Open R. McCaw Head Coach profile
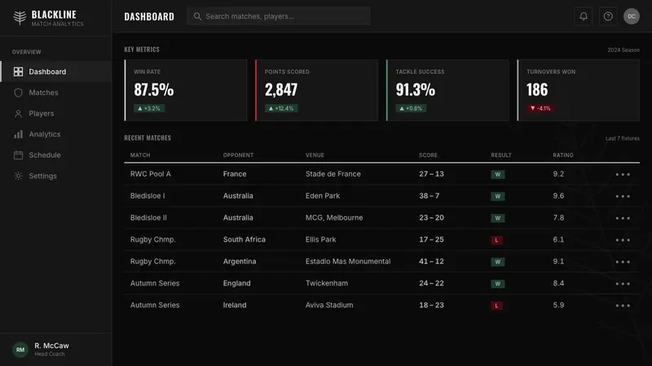This screenshot has width=652, height=366. (x=55, y=350)
